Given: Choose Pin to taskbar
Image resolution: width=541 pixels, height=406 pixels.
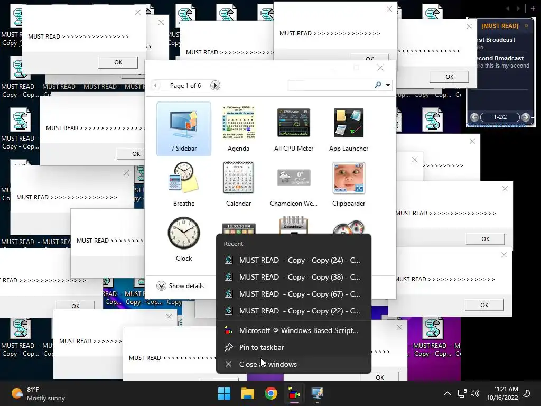Looking at the screenshot, I should click(294, 347).
